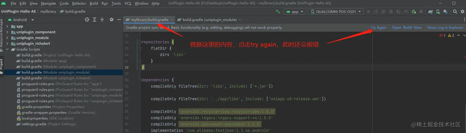Click Collapse All in Project panel

tap(102, 20)
